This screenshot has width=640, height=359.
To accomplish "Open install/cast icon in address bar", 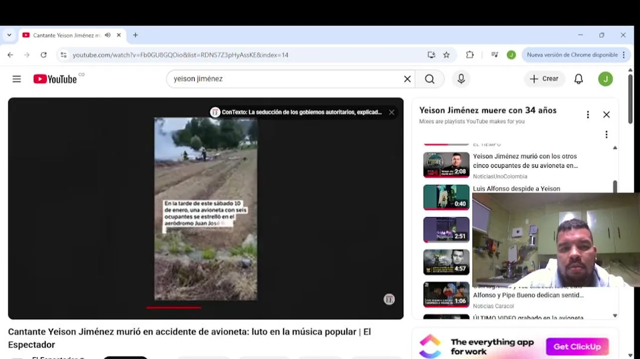I will (x=431, y=55).
